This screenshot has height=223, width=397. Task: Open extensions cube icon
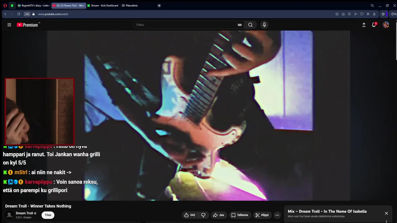coord(383,14)
